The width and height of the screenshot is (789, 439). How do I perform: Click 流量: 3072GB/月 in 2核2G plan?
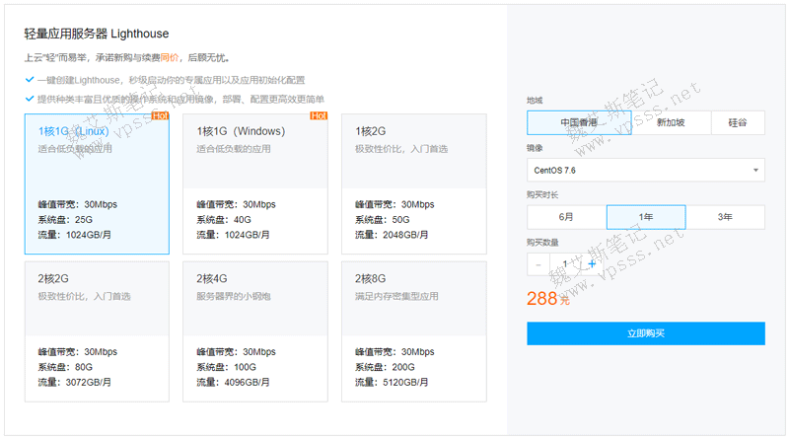[x=75, y=382]
